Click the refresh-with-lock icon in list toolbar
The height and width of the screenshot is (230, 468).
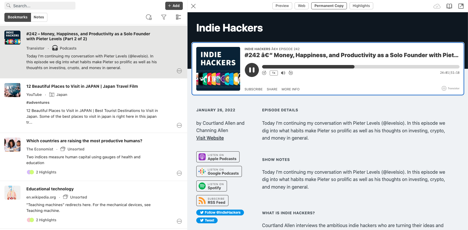click(149, 17)
